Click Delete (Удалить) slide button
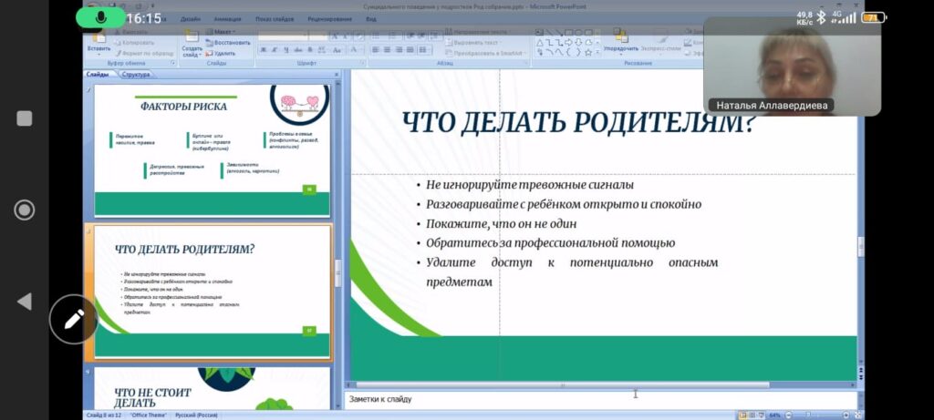 click(223, 53)
